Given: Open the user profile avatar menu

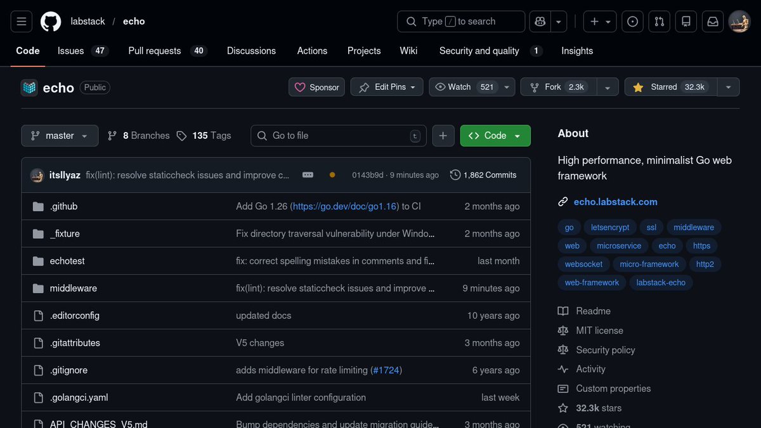Looking at the screenshot, I should 739,22.
